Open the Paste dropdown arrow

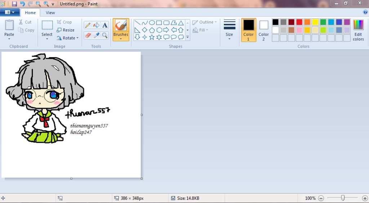click(x=9, y=39)
